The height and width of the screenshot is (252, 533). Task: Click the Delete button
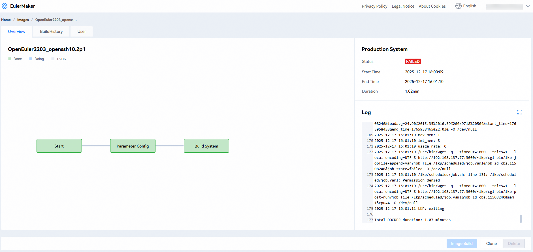click(514, 244)
